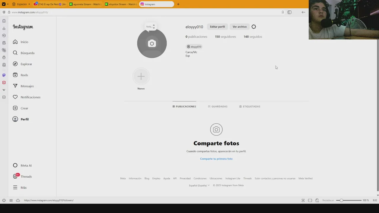The image size is (379, 213).
Task: Click Restablecer zoom button
Action: click(328, 200)
